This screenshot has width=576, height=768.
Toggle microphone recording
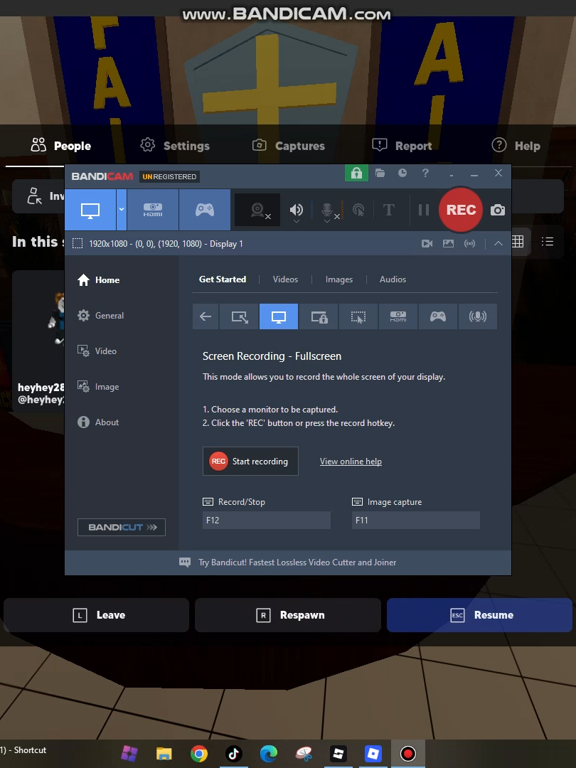click(326, 210)
